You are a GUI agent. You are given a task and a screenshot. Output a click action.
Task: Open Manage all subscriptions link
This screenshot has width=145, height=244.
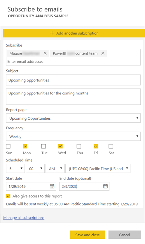tap(24, 218)
